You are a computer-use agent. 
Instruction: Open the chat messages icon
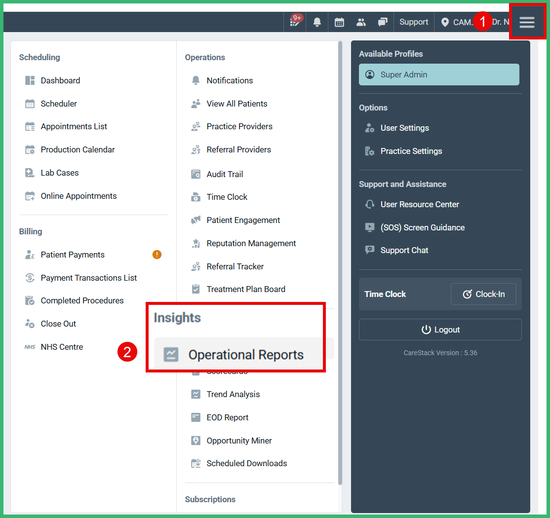383,22
